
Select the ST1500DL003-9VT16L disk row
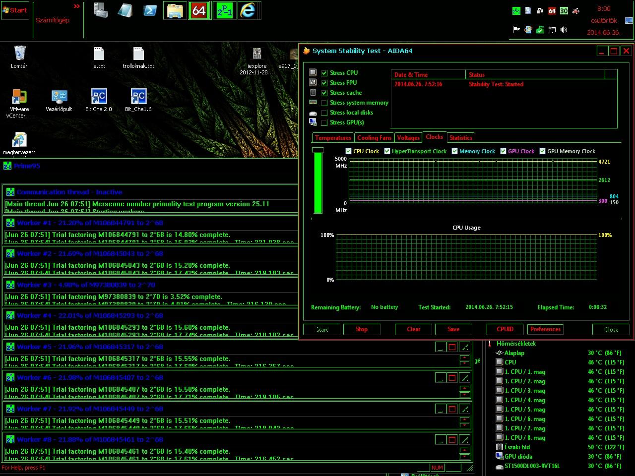(x=558, y=466)
